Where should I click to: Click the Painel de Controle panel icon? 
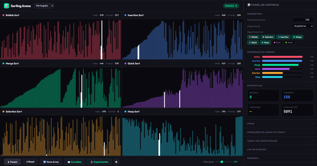click(249, 4)
